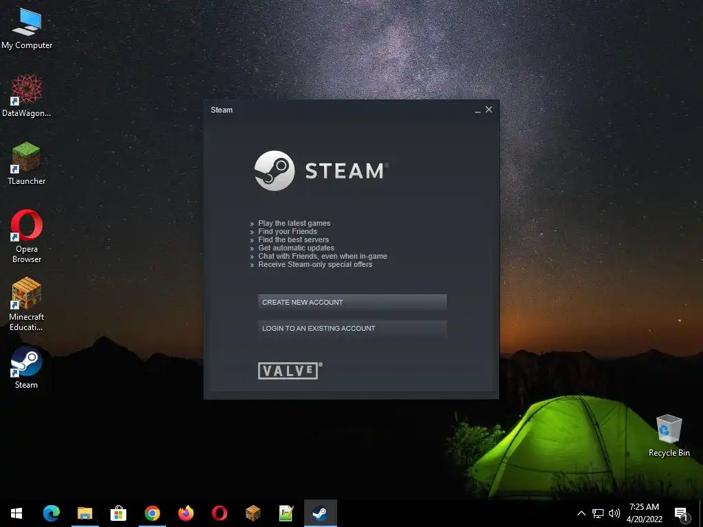Select the Opera Browser desktop shortcut
Image resolution: width=703 pixels, height=527 pixels.
point(27,236)
